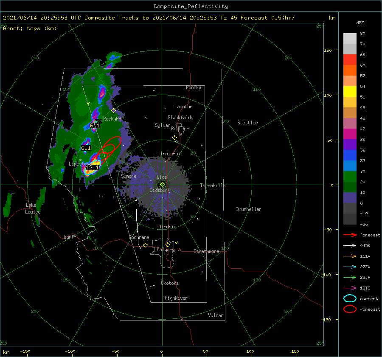The width and height of the screenshot is (382, 357).
Task: Select the Stettler city label
Action: click(247, 123)
